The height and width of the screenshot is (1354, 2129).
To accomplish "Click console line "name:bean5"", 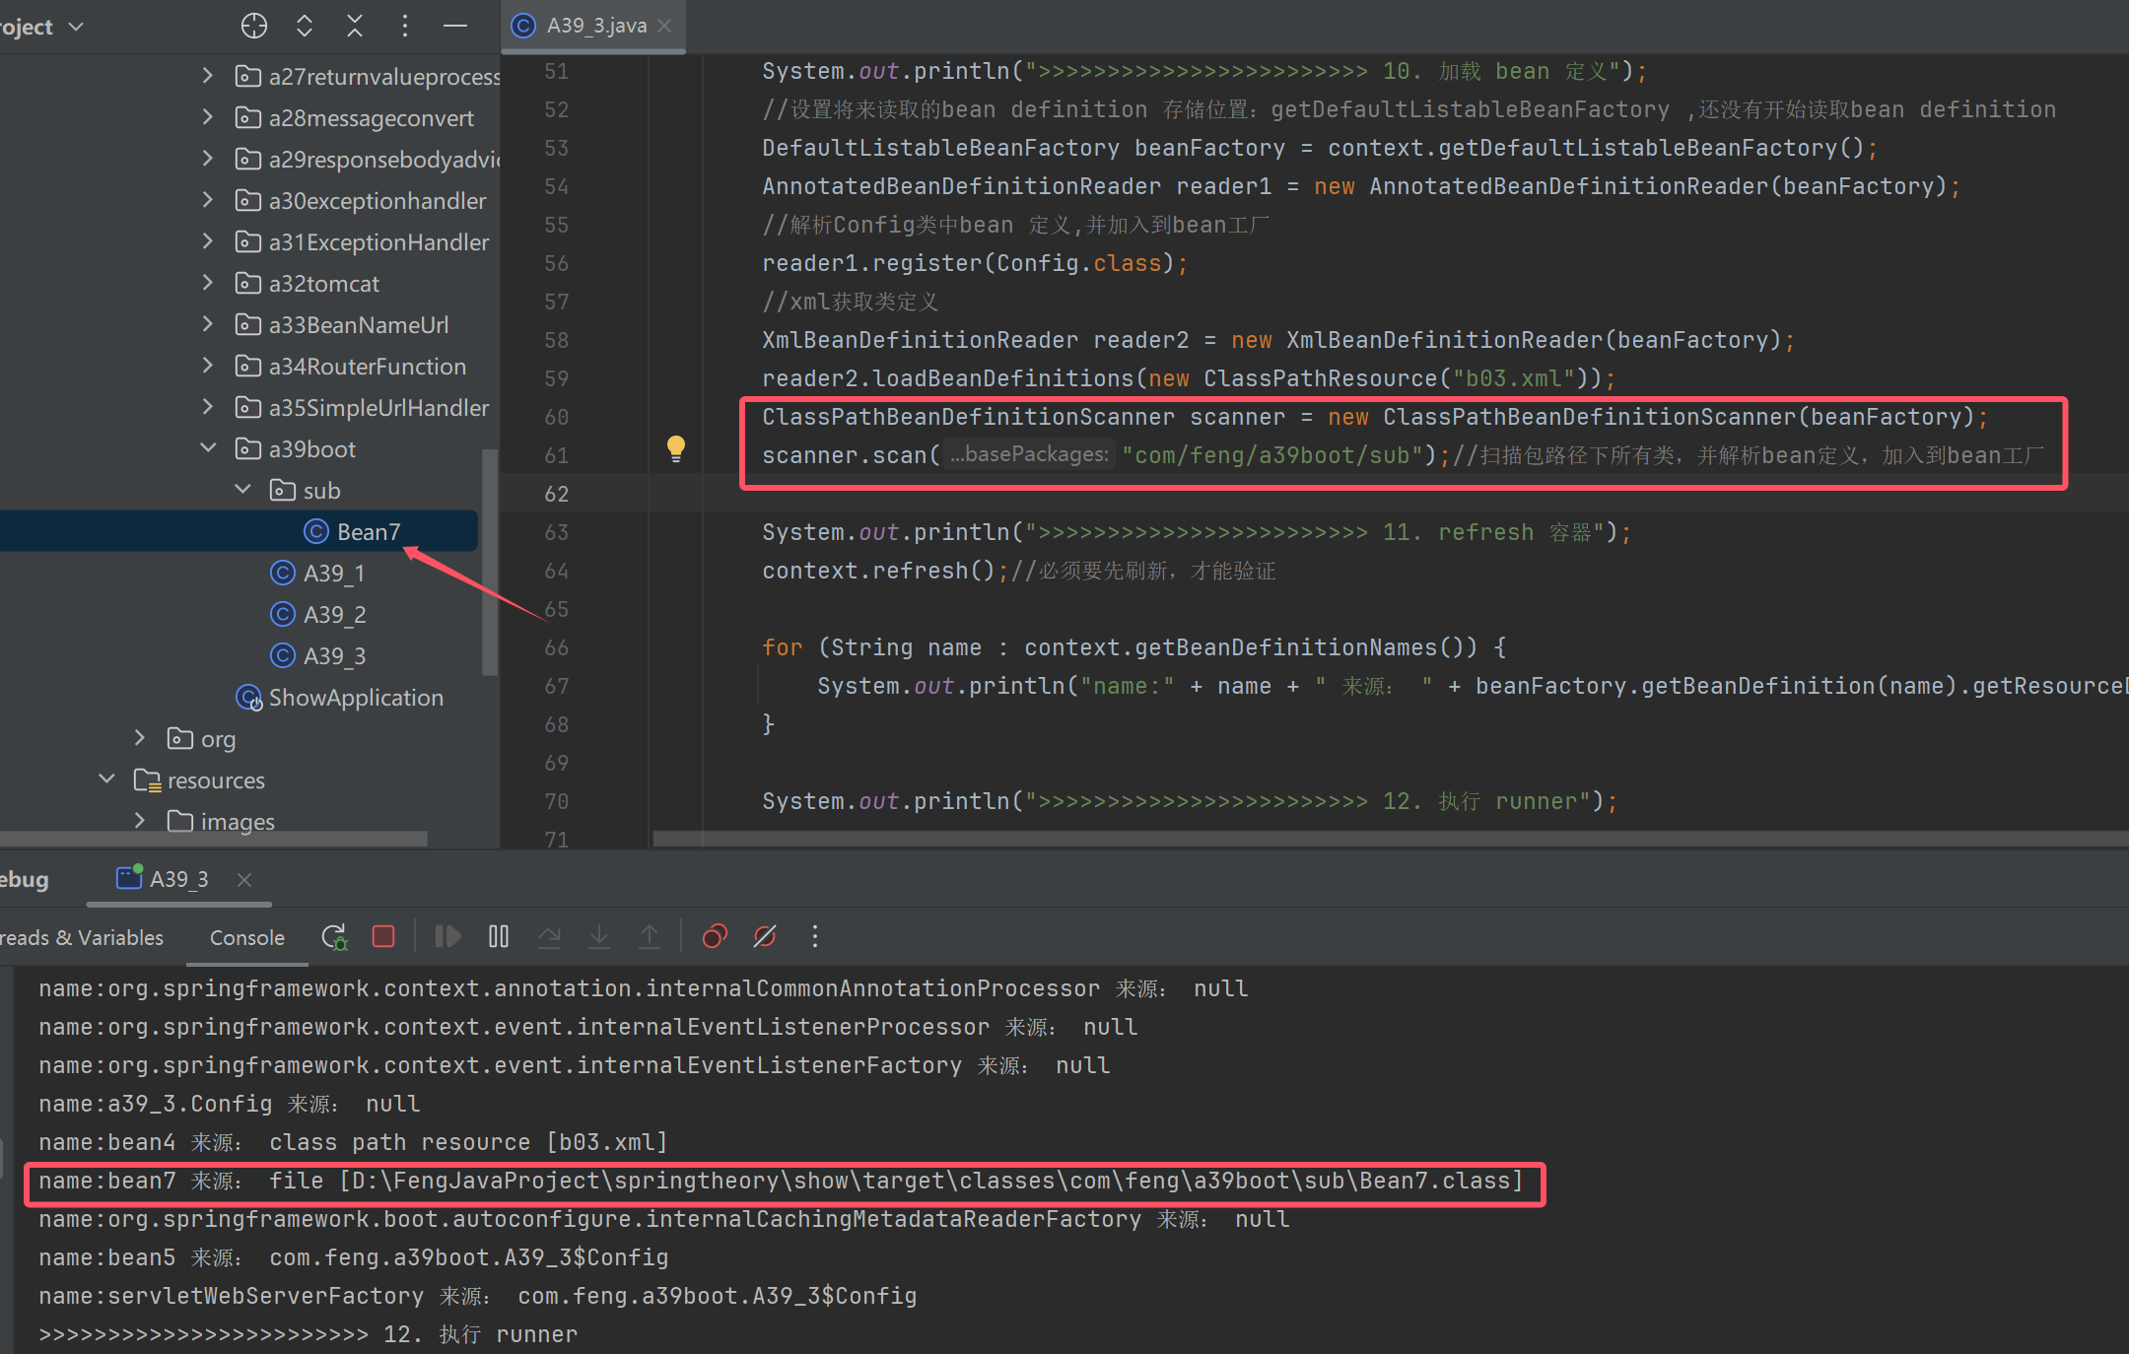I will 353,1257.
